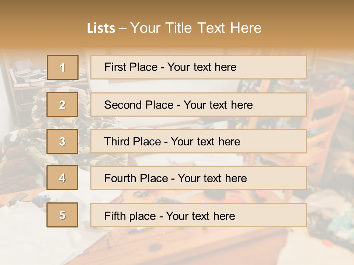Viewport: 354px width, 265px height.
Task: Click 'Your Title Text Here' in the heading
Action: click(x=195, y=28)
